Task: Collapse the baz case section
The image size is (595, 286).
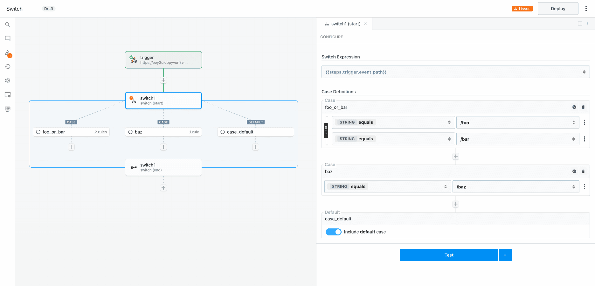Action: coord(574,171)
